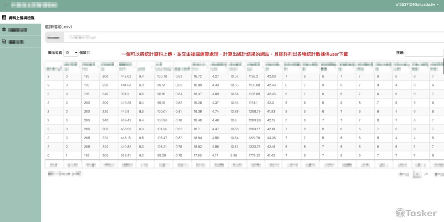Click table cell 106.21
This screenshot has width=444, height=222.
pos(164,147)
